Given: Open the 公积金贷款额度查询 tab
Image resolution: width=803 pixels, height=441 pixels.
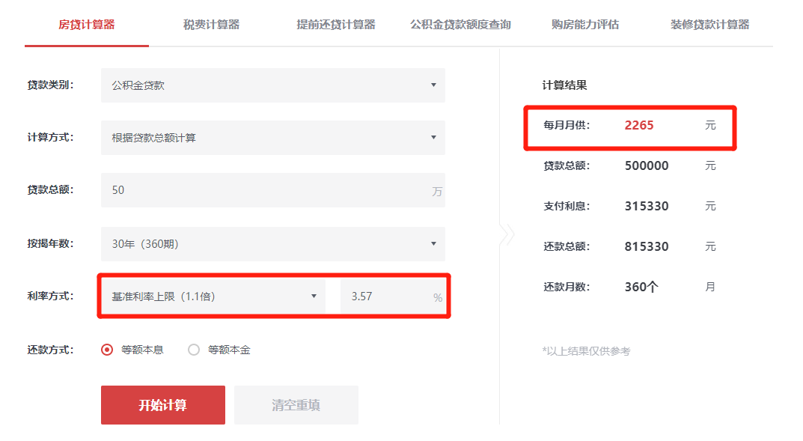Looking at the screenshot, I should [x=460, y=25].
